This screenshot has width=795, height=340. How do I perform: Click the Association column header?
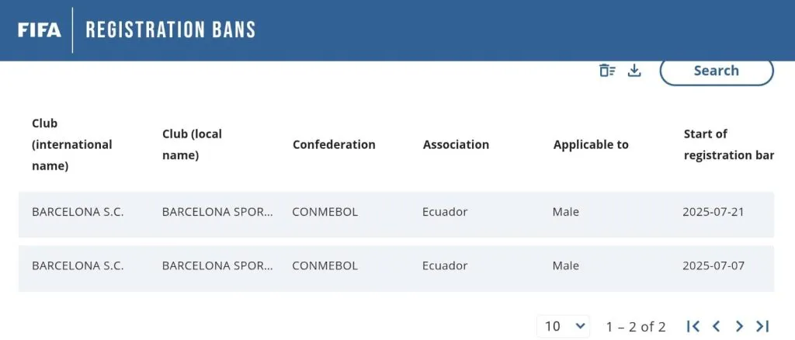pos(456,144)
